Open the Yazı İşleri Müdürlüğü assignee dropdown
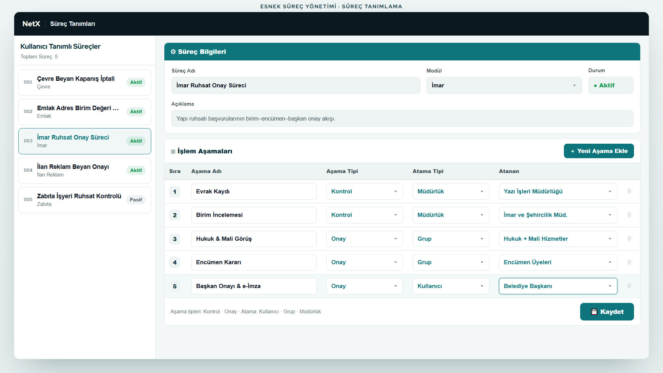This screenshot has height=373, width=663. click(x=558, y=191)
